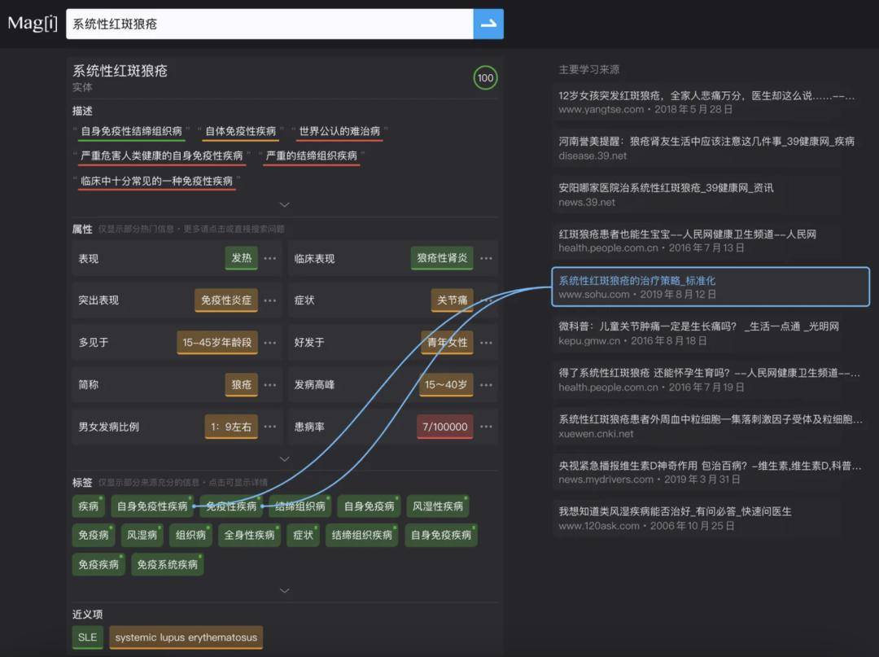This screenshot has width=879, height=657.
Task: Click the 青年女性 attribute value
Action: click(448, 343)
